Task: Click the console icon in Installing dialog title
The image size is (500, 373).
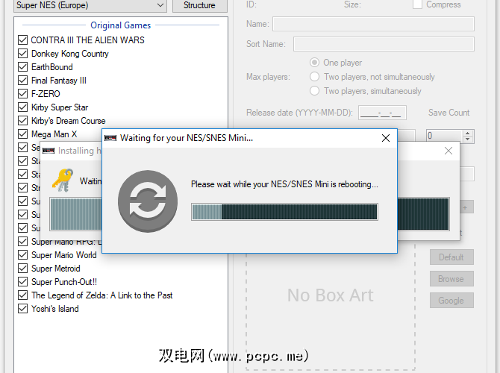Action: tap(49, 150)
